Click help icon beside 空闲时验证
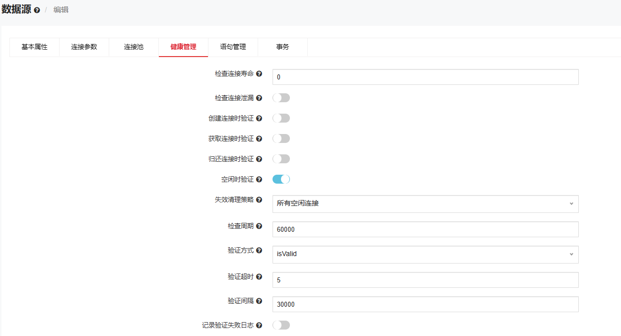The height and width of the screenshot is (336, 621). (x=259, y=180)
